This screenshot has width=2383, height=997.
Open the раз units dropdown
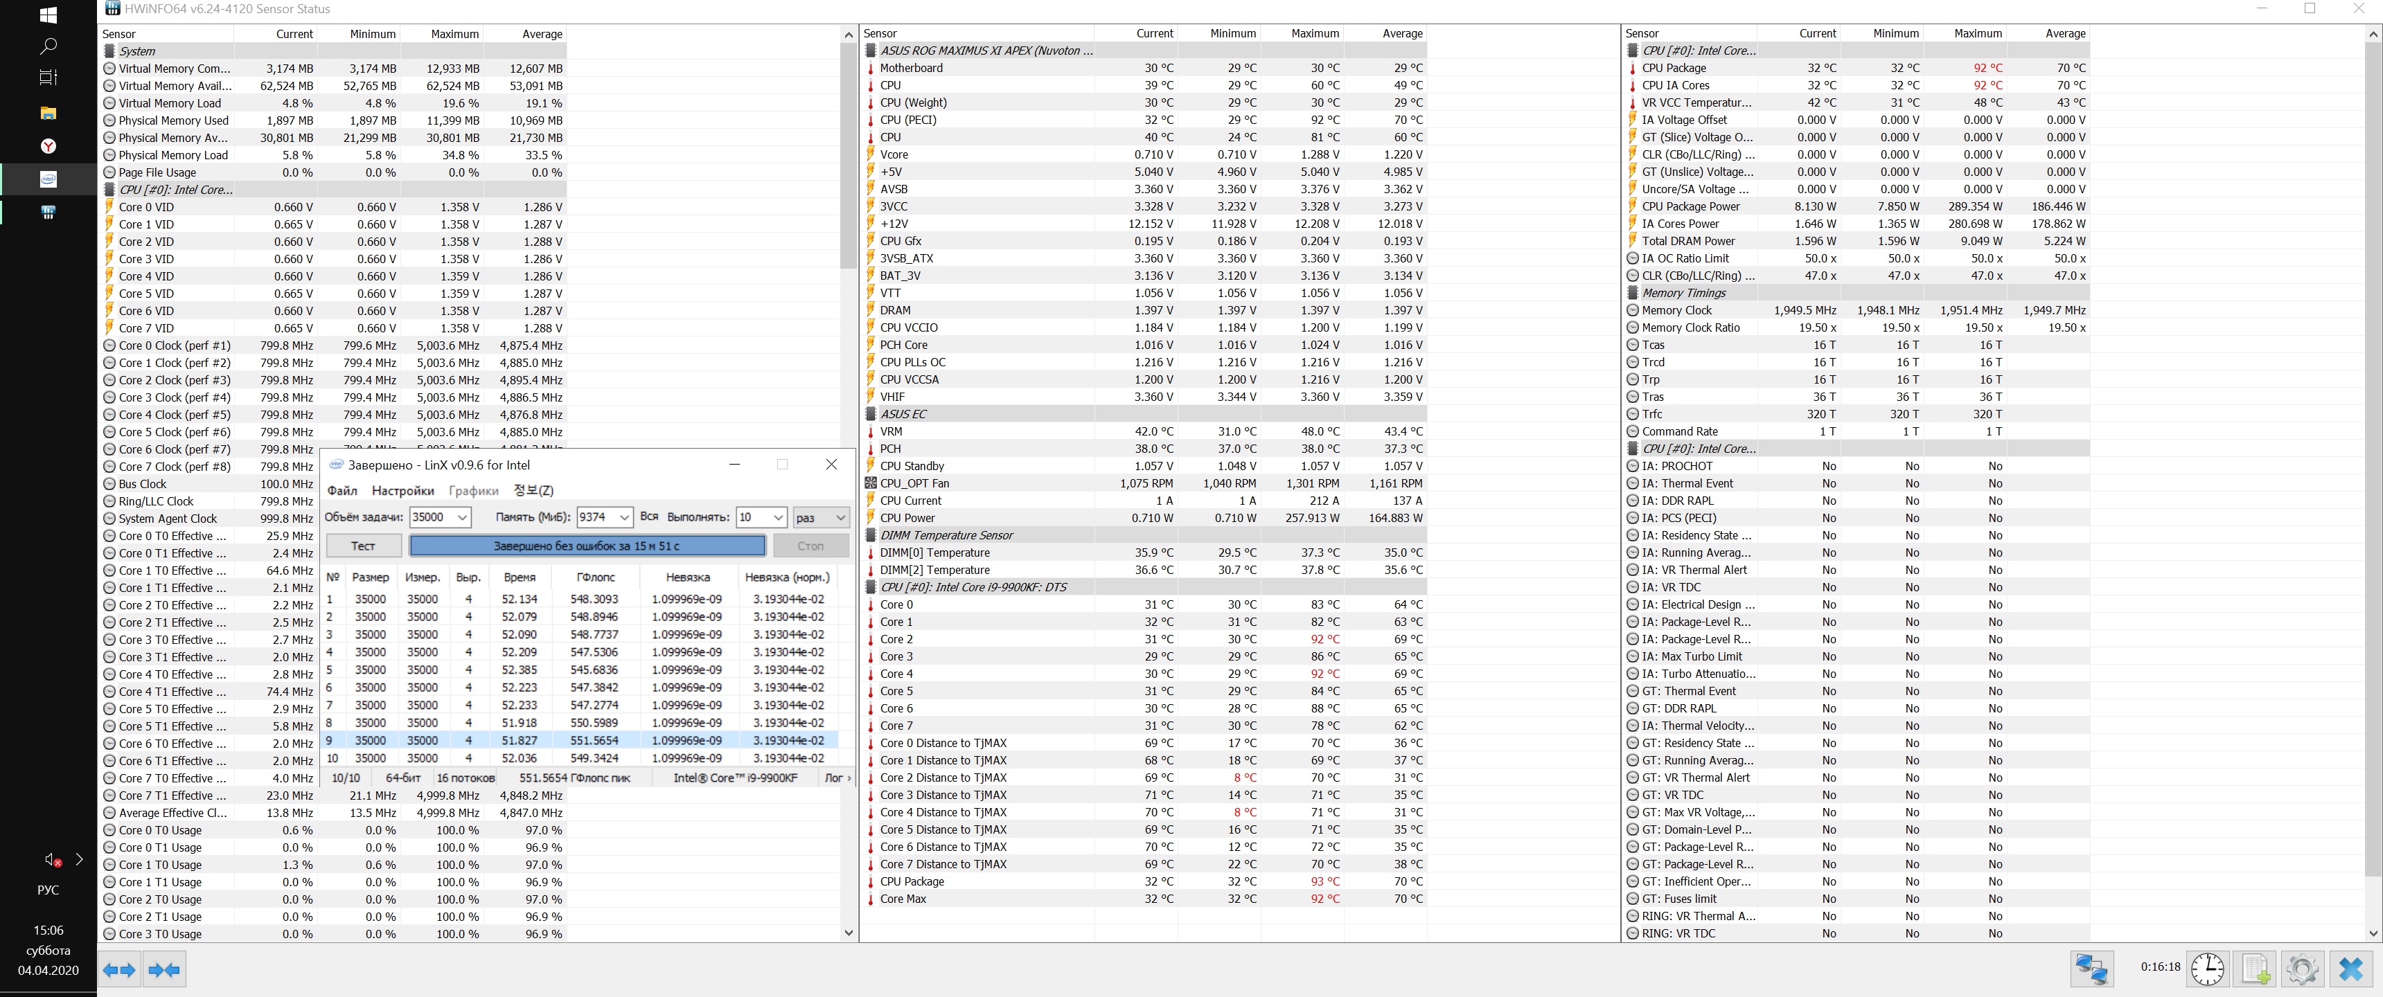click(x=840, y=517)
